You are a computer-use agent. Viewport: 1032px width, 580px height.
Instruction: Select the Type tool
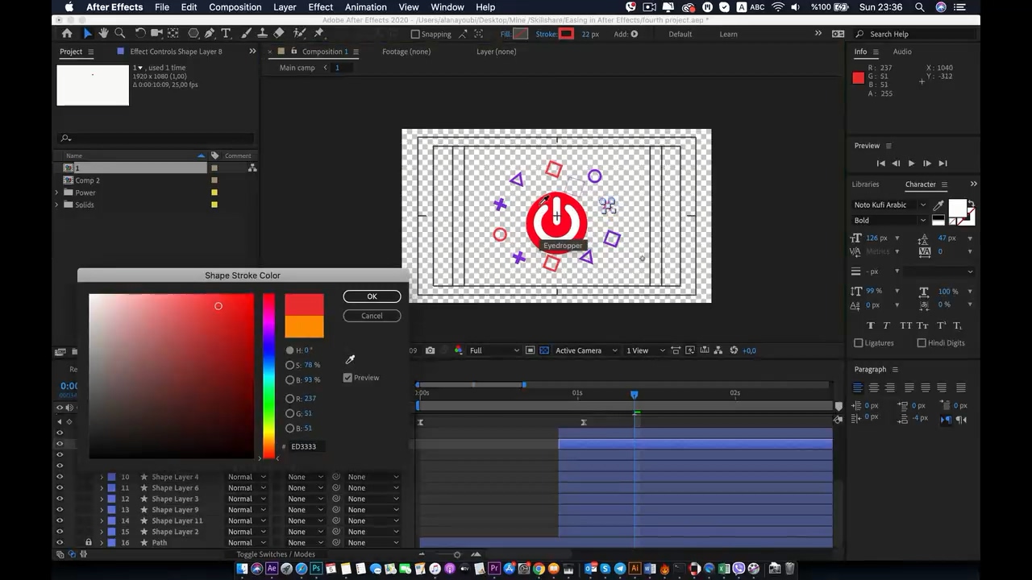[x=226, y=33]
